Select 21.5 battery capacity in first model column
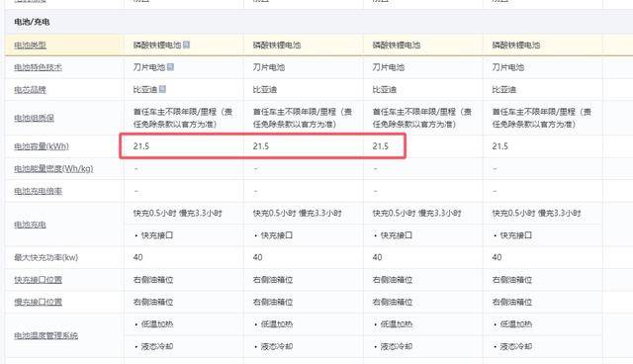The image size is (633, 364). pyautogui.click(x=141, y=146)
